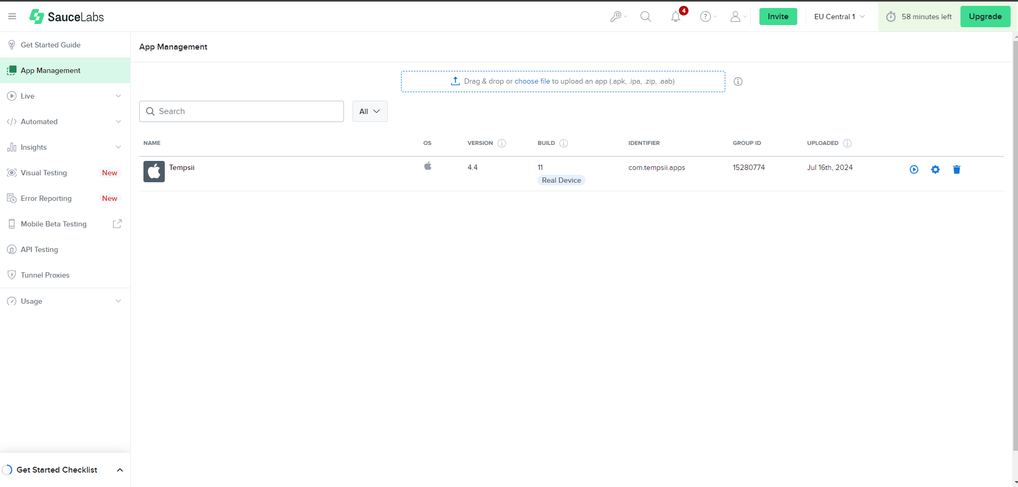Click the Apple OS icon for Tempsii
Screen dimensions: 1018x487
click(428, 166)
